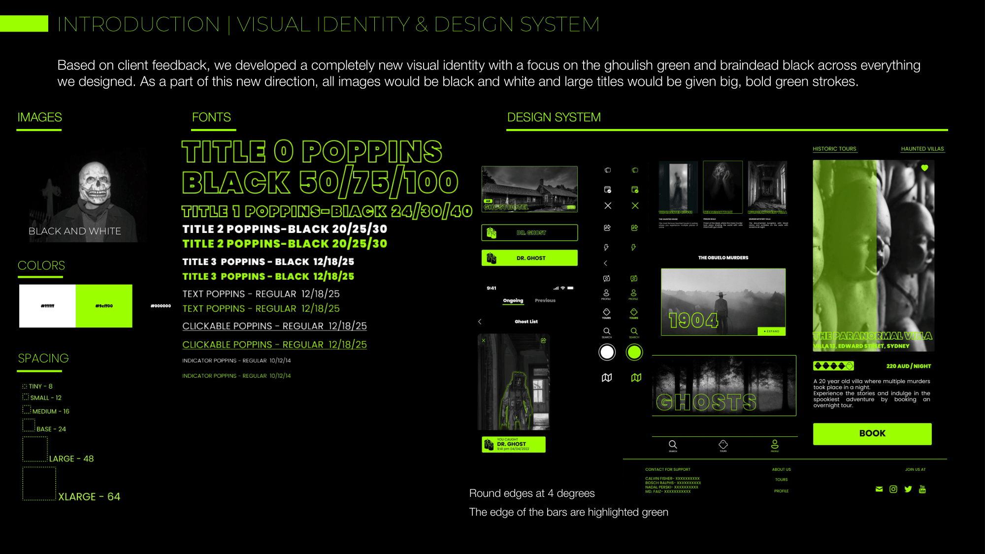Screen dimensions: 985x554
Task: Click the green heart favorite icon
Action: click(924, 168)
